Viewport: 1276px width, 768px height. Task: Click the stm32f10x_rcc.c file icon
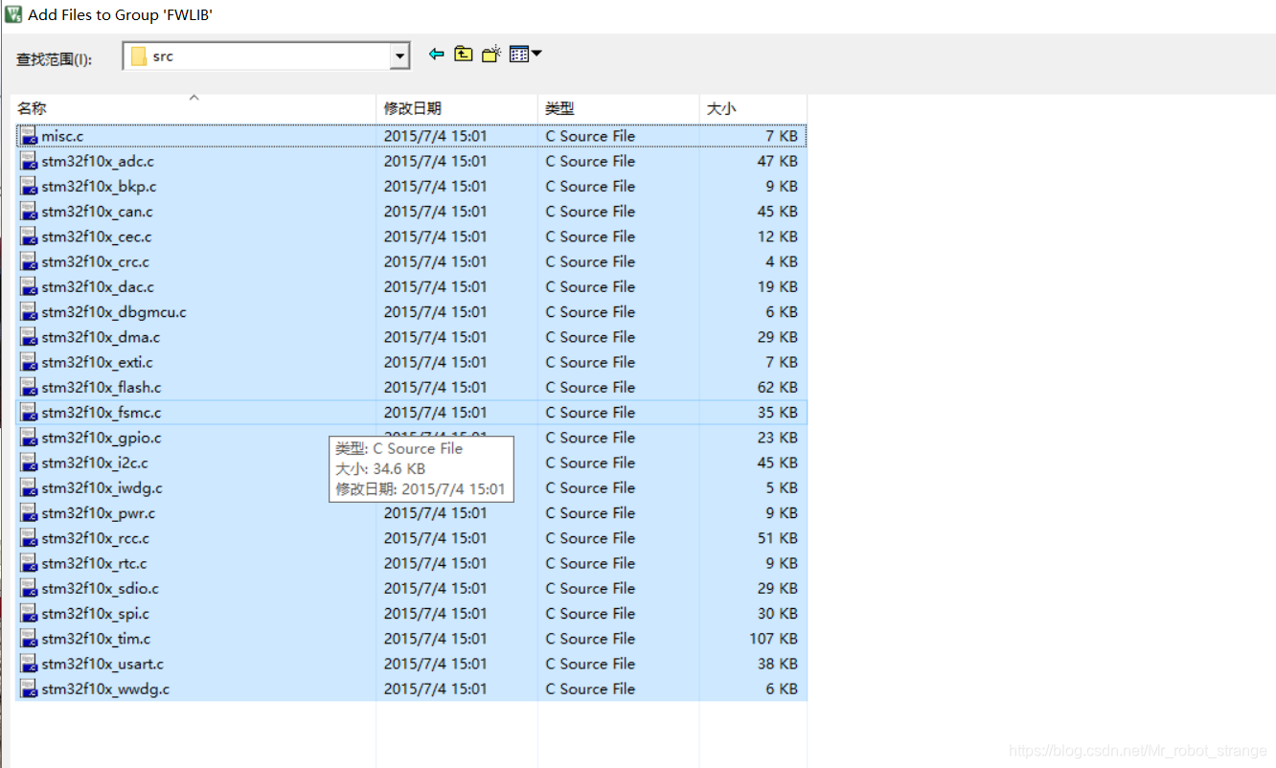29,538
